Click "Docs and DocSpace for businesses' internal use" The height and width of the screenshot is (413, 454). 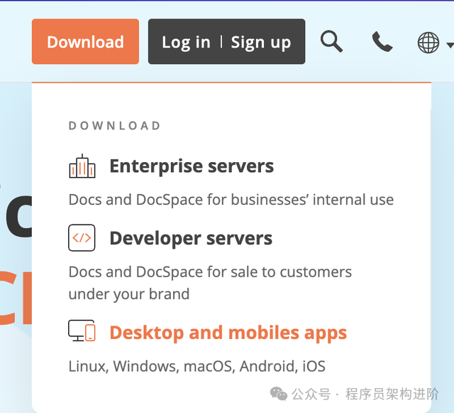[x=231, y=200]
